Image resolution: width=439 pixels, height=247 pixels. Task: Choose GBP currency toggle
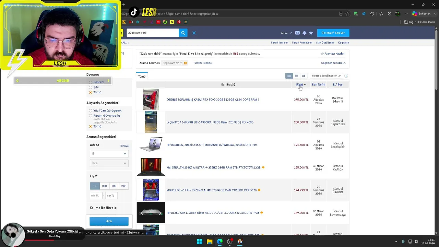[124, 186]
